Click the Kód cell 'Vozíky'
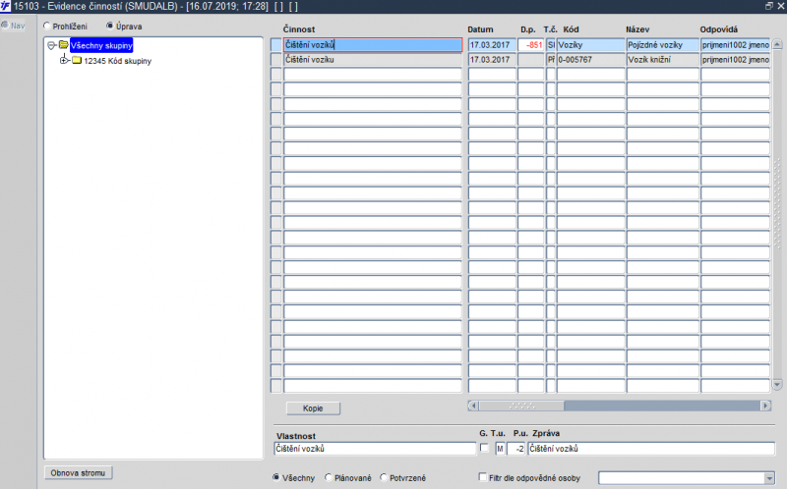787x489 pixels. [591, 44]
